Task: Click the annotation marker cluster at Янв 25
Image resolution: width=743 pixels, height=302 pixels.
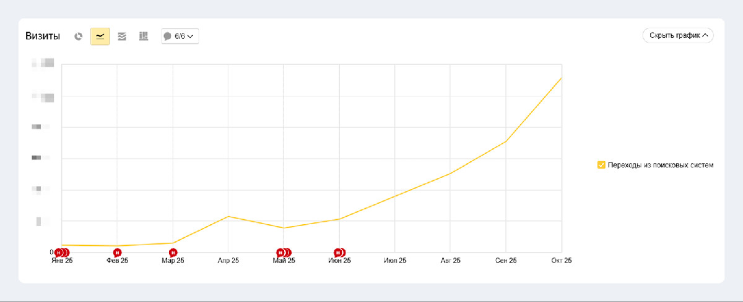Action: click(61, 253)
